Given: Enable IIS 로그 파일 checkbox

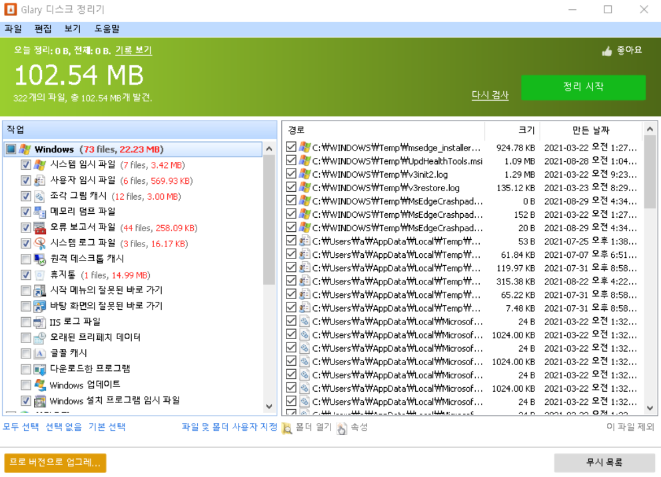Looking at the screenshot, I should tap(26, 322).
